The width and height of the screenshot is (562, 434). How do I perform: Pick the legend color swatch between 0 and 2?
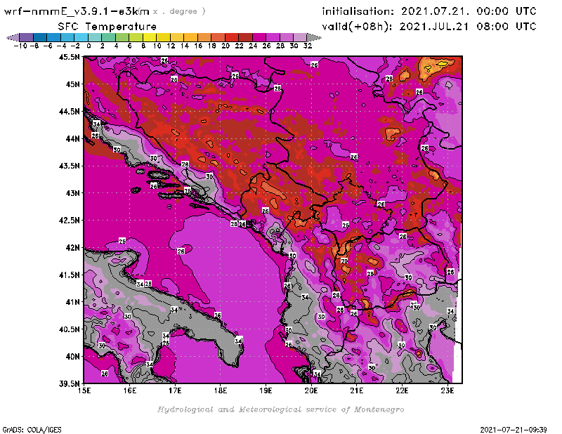coord(95,37)
